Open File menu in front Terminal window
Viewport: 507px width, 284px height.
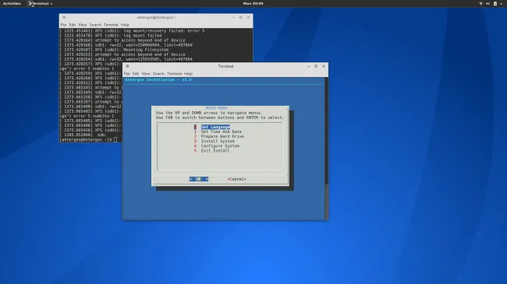click(126, 74)
